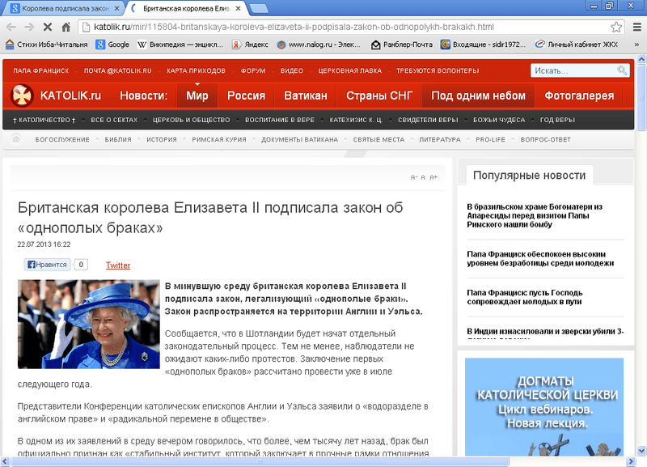Click the Twitter link
This screenshot has height=467, width=647.
[118, 265]
